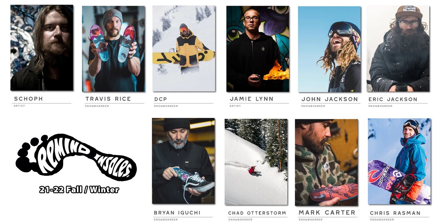Click the Jamie Lynn portrait with flame
Image resolution: width=448 pixels, height=224 pixels.
click(x=258, y=49)
